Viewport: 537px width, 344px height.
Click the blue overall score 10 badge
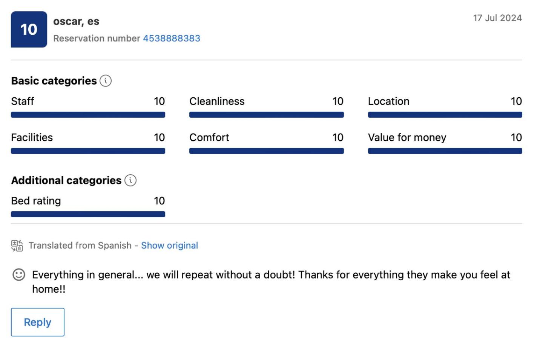pyautogui.click(x=29, y=29)
